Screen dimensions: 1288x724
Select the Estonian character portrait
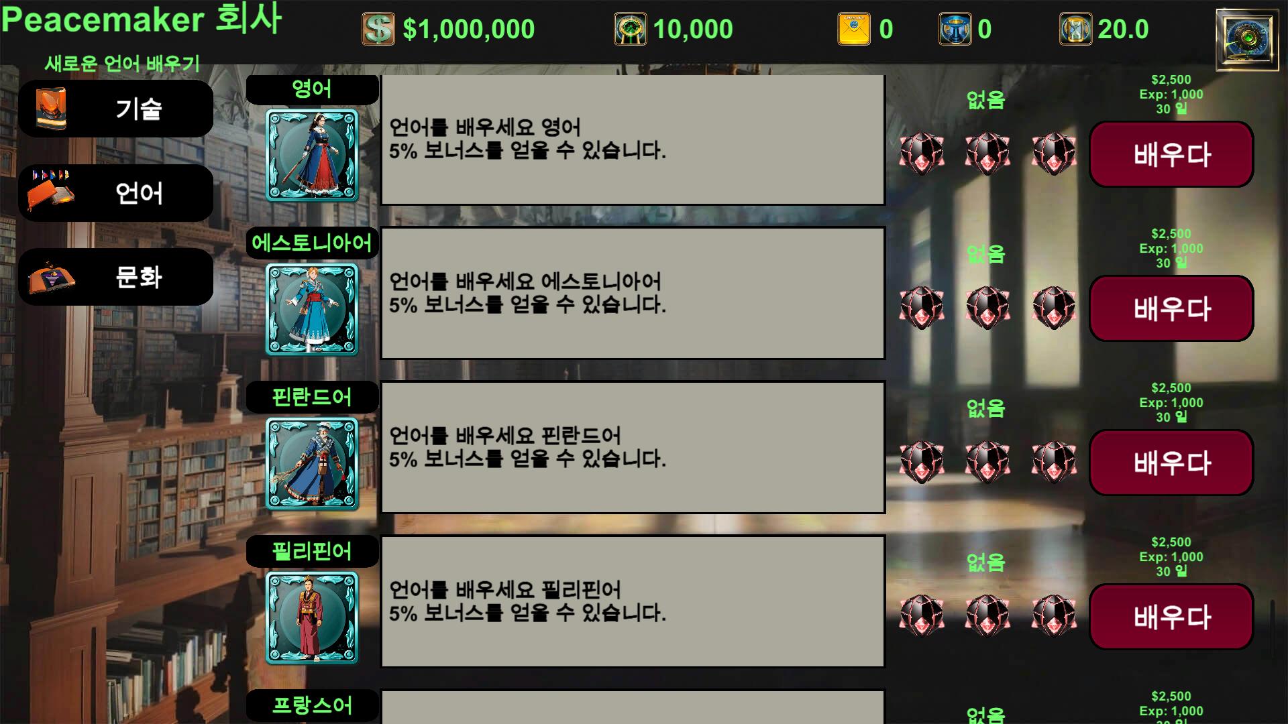[312, 310]
